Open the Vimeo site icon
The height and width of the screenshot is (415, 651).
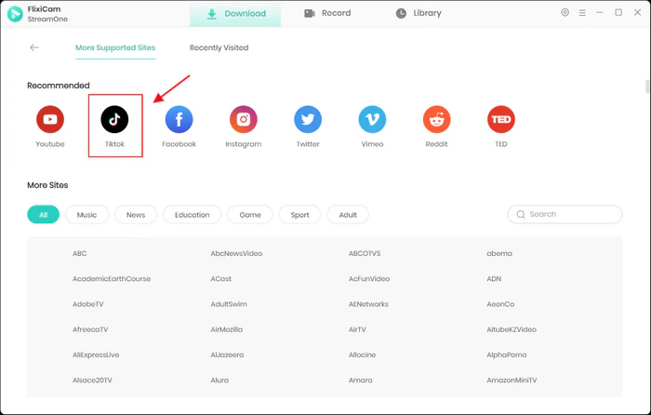click(x=372, y=119)
